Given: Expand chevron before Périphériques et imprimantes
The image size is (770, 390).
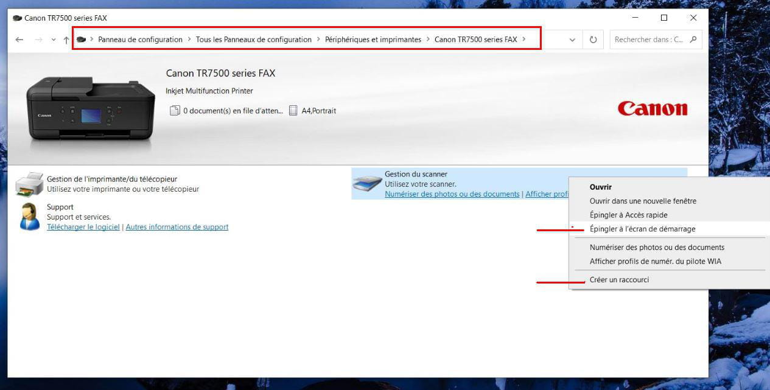Looking at the screenshot, I should (318, 40).
